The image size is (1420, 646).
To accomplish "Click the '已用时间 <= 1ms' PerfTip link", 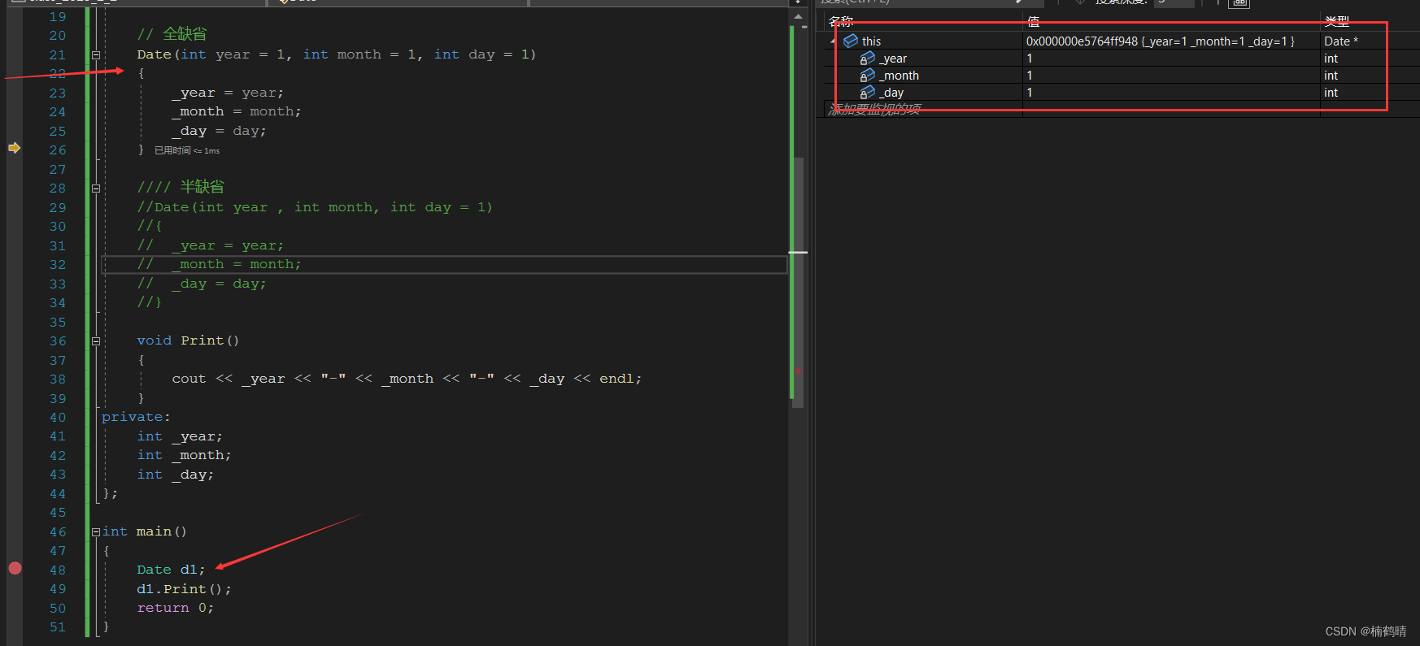I will [x=187, y=150].
